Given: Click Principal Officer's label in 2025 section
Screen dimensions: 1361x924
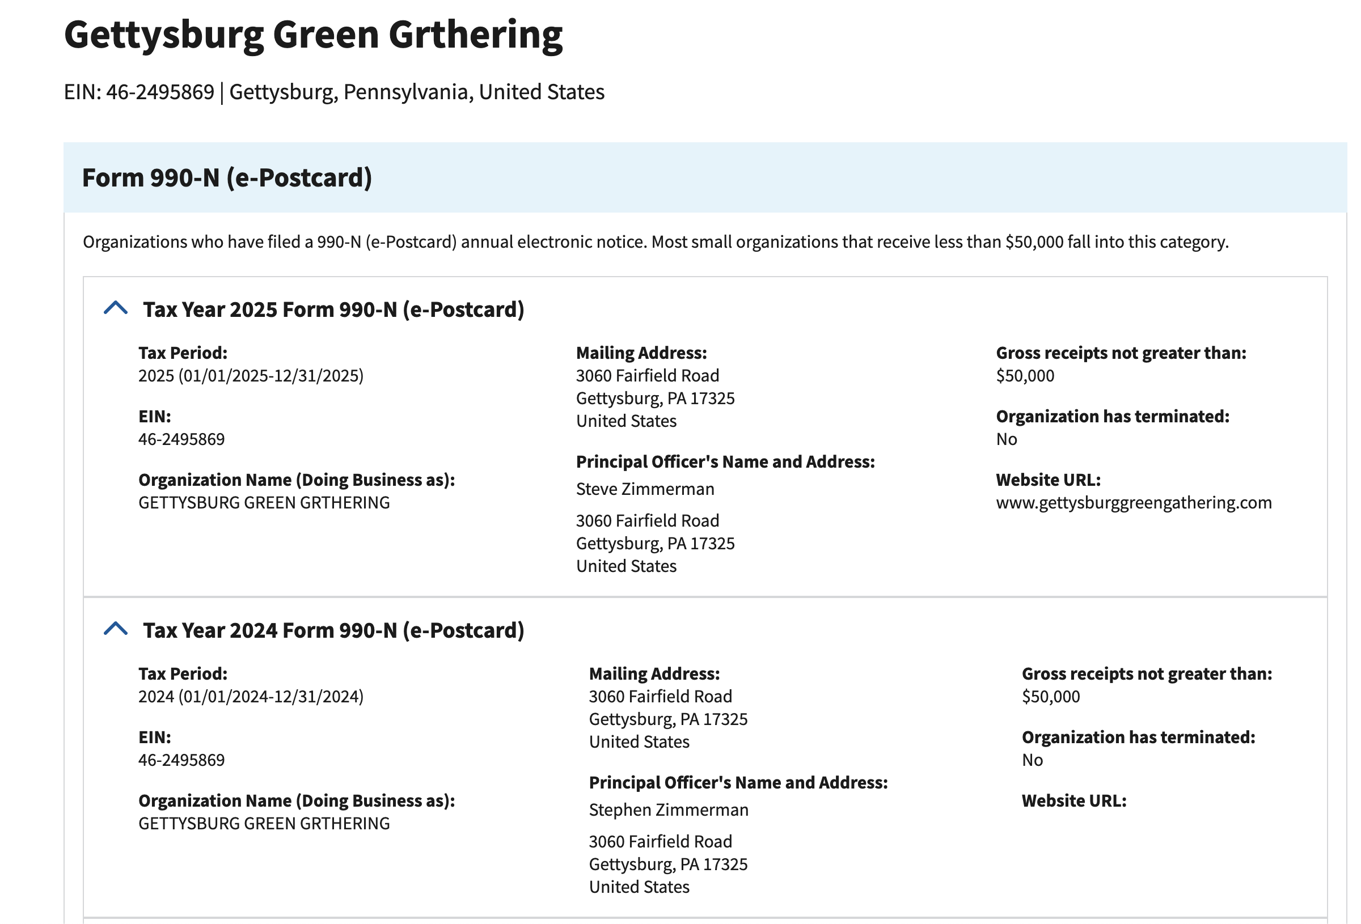Looking at the screenshot, I should tap(725, 461).
